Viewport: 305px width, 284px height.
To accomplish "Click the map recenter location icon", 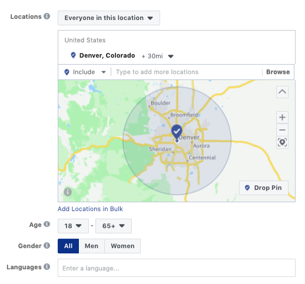I will tap(282, 143).
